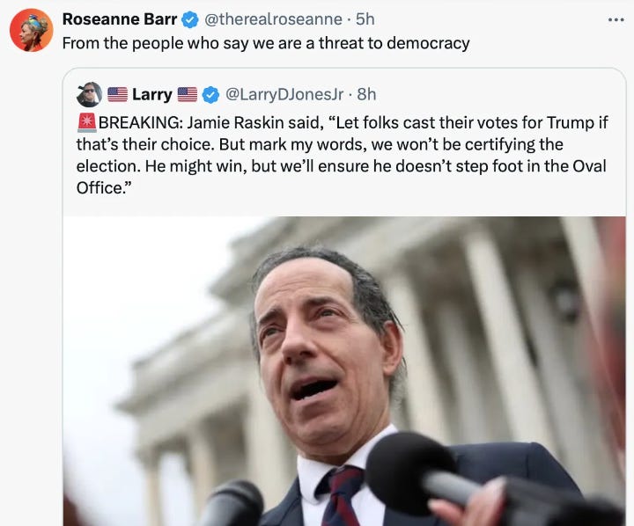634x526 pixels.
Task: Open the quoted post body text
Action: pos(342,155)
